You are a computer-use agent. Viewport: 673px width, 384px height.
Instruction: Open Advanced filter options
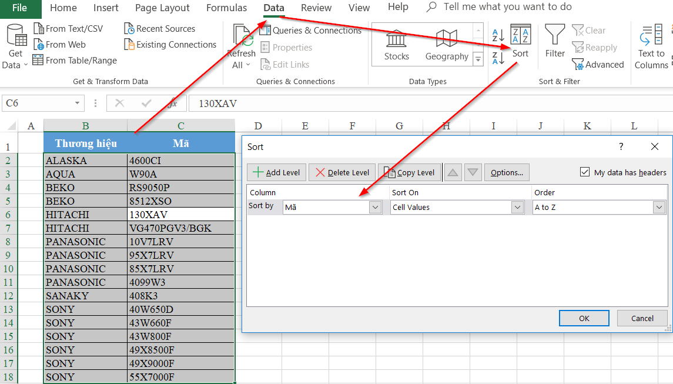click(x=598, y=65)
